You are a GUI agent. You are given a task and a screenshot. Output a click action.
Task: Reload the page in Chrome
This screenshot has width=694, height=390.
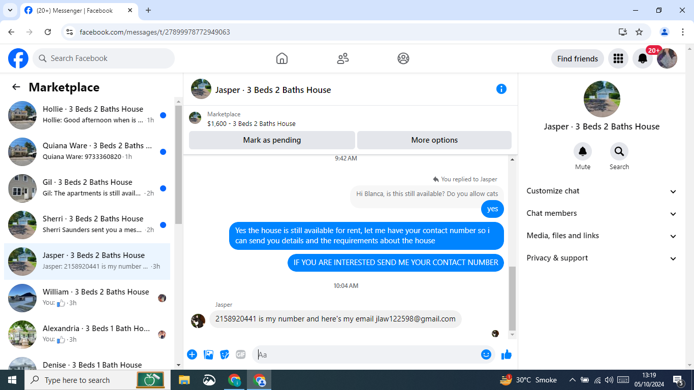tap(48, 32)
